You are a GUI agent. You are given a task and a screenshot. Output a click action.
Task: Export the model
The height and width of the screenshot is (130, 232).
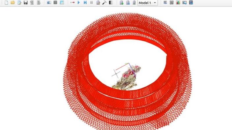click(39, 3)
